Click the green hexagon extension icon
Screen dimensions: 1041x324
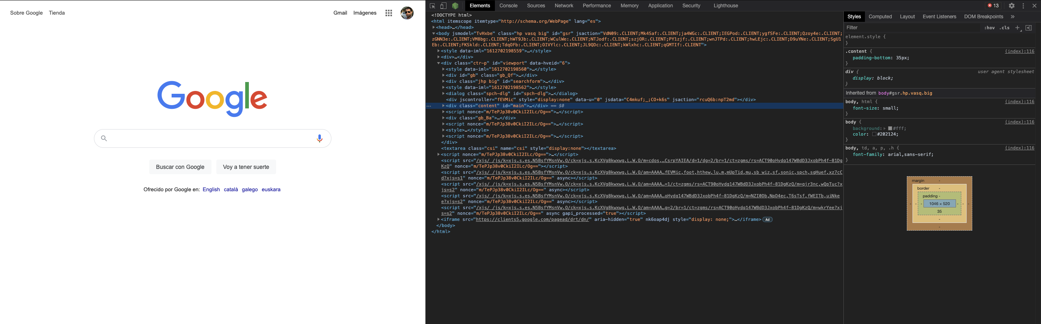[x=455, y=6]
